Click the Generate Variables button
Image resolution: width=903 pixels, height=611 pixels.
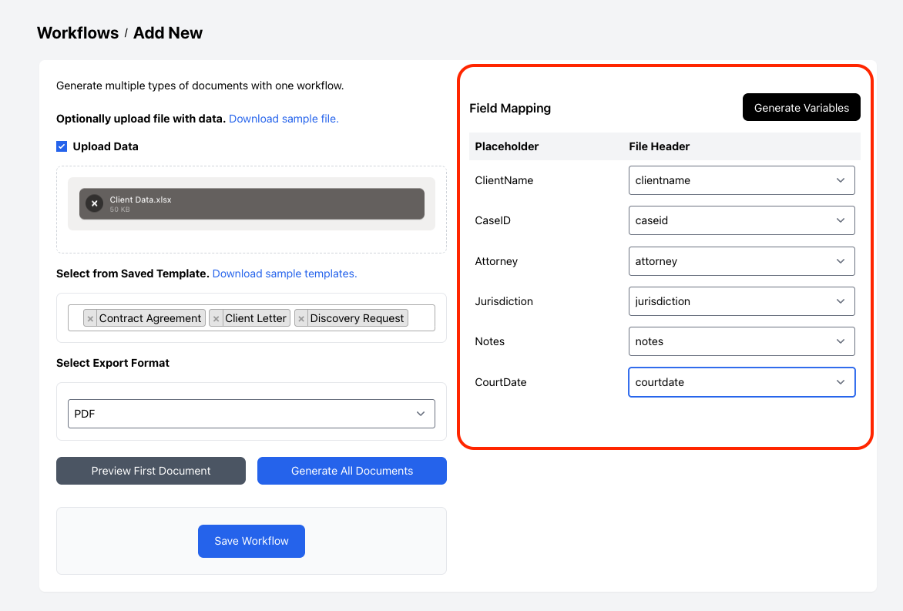(801, 107)
